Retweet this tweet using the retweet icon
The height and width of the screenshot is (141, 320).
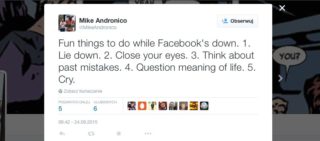[91, 134]
